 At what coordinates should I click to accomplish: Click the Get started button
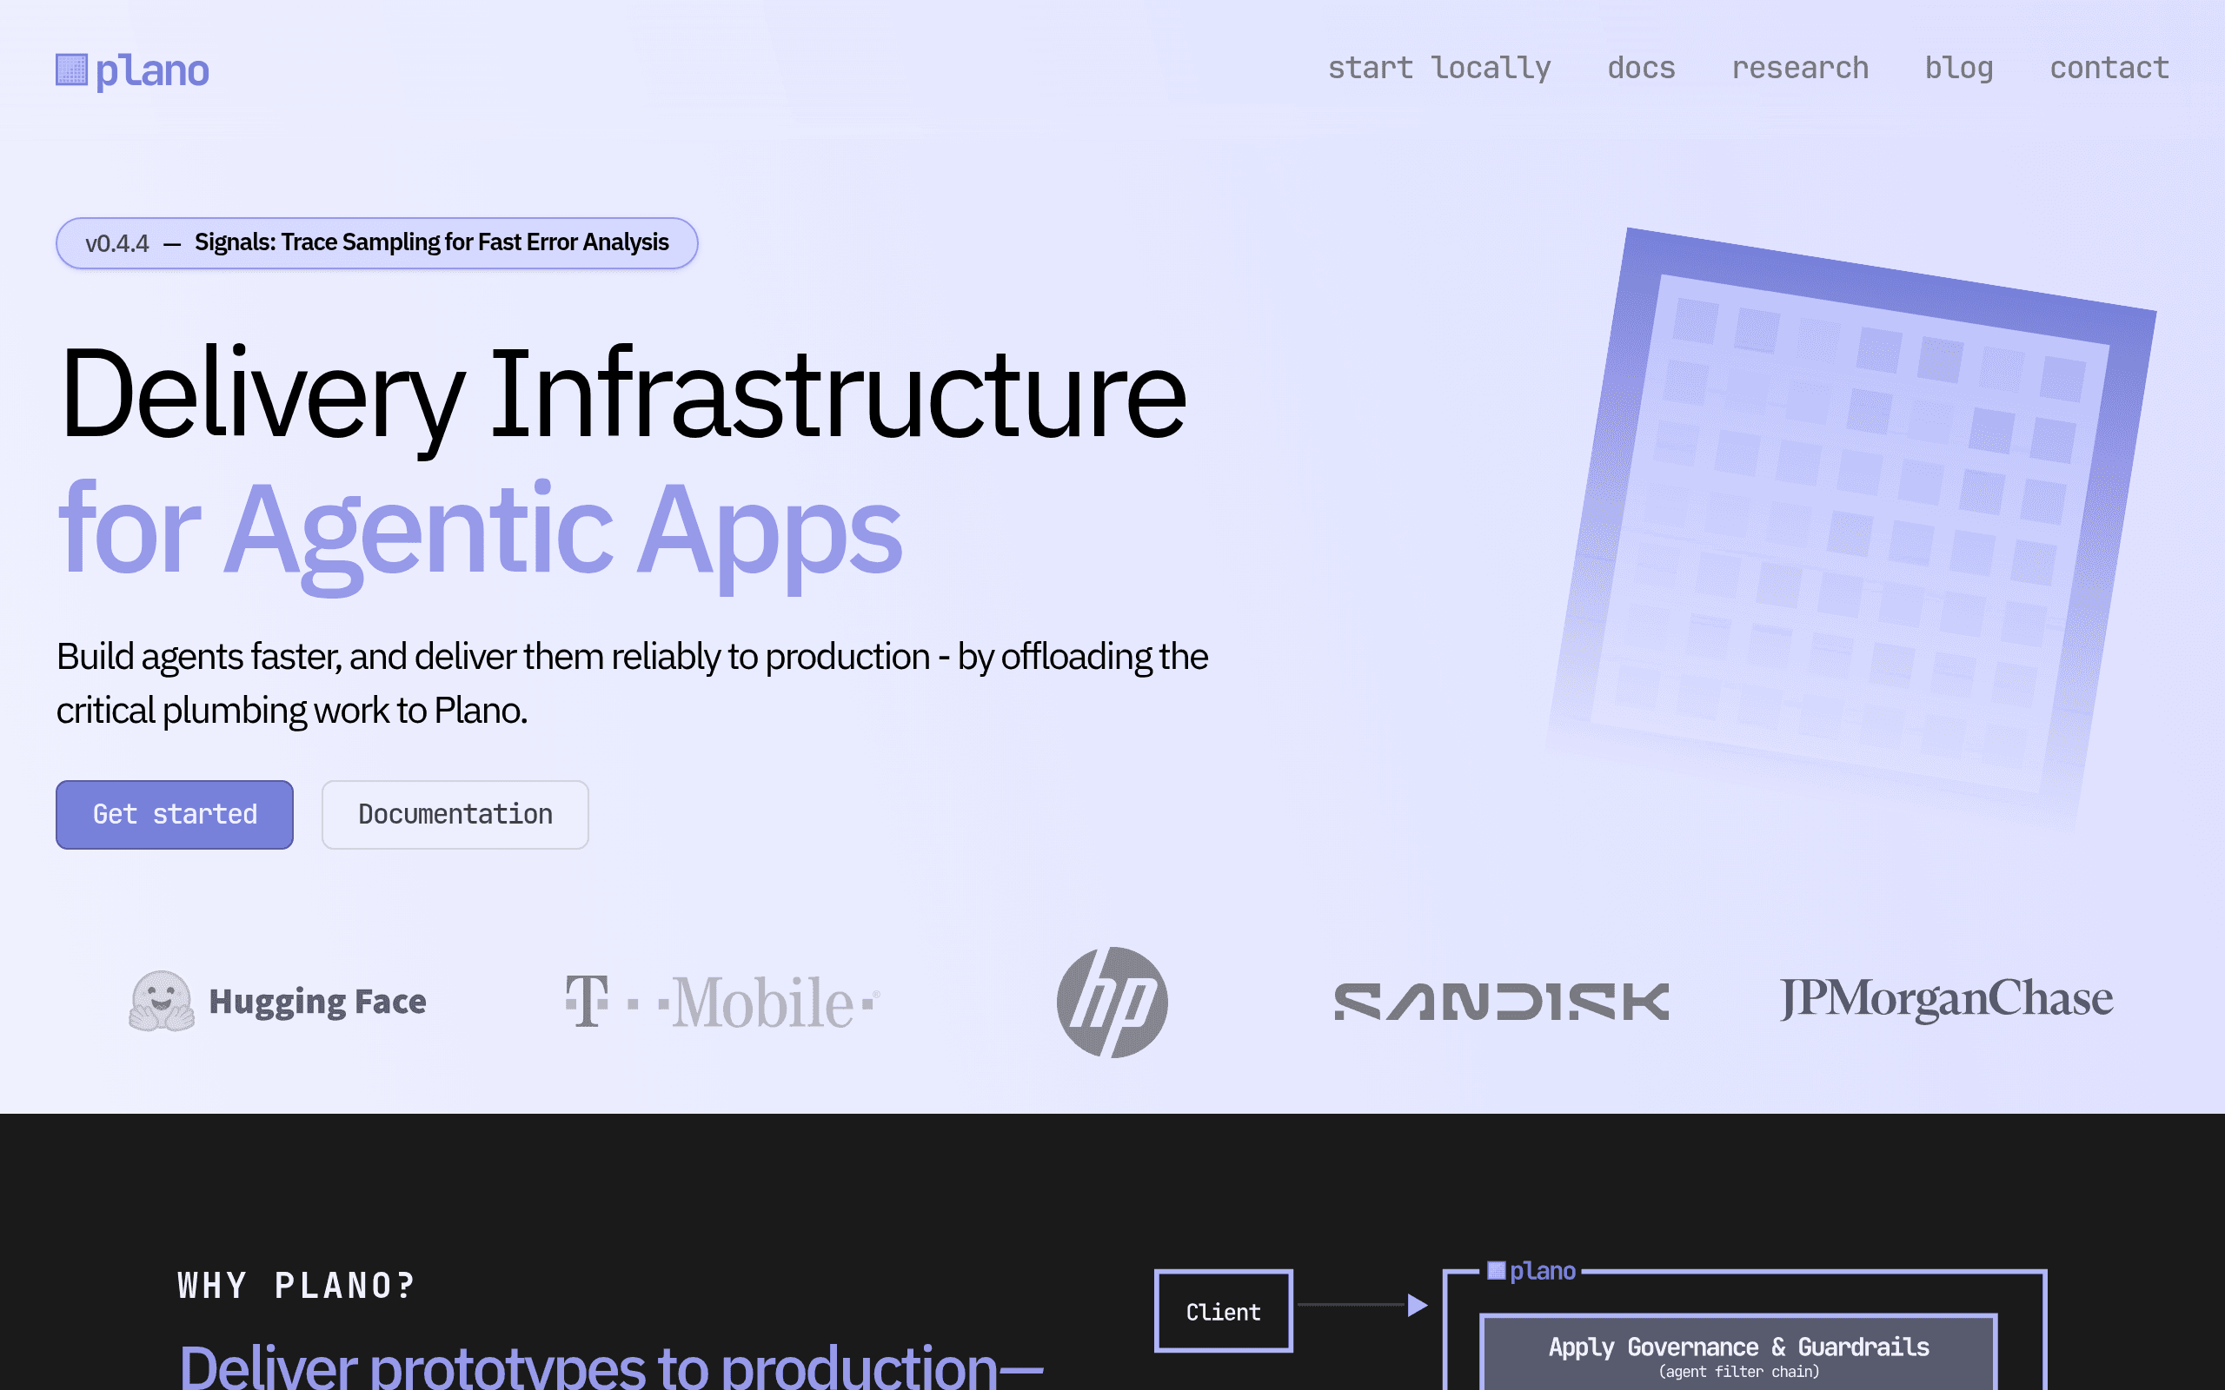(x=175, y=815)
